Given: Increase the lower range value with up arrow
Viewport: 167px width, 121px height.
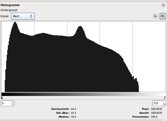Looking at the screenshot, I should [x=13, y=102].
